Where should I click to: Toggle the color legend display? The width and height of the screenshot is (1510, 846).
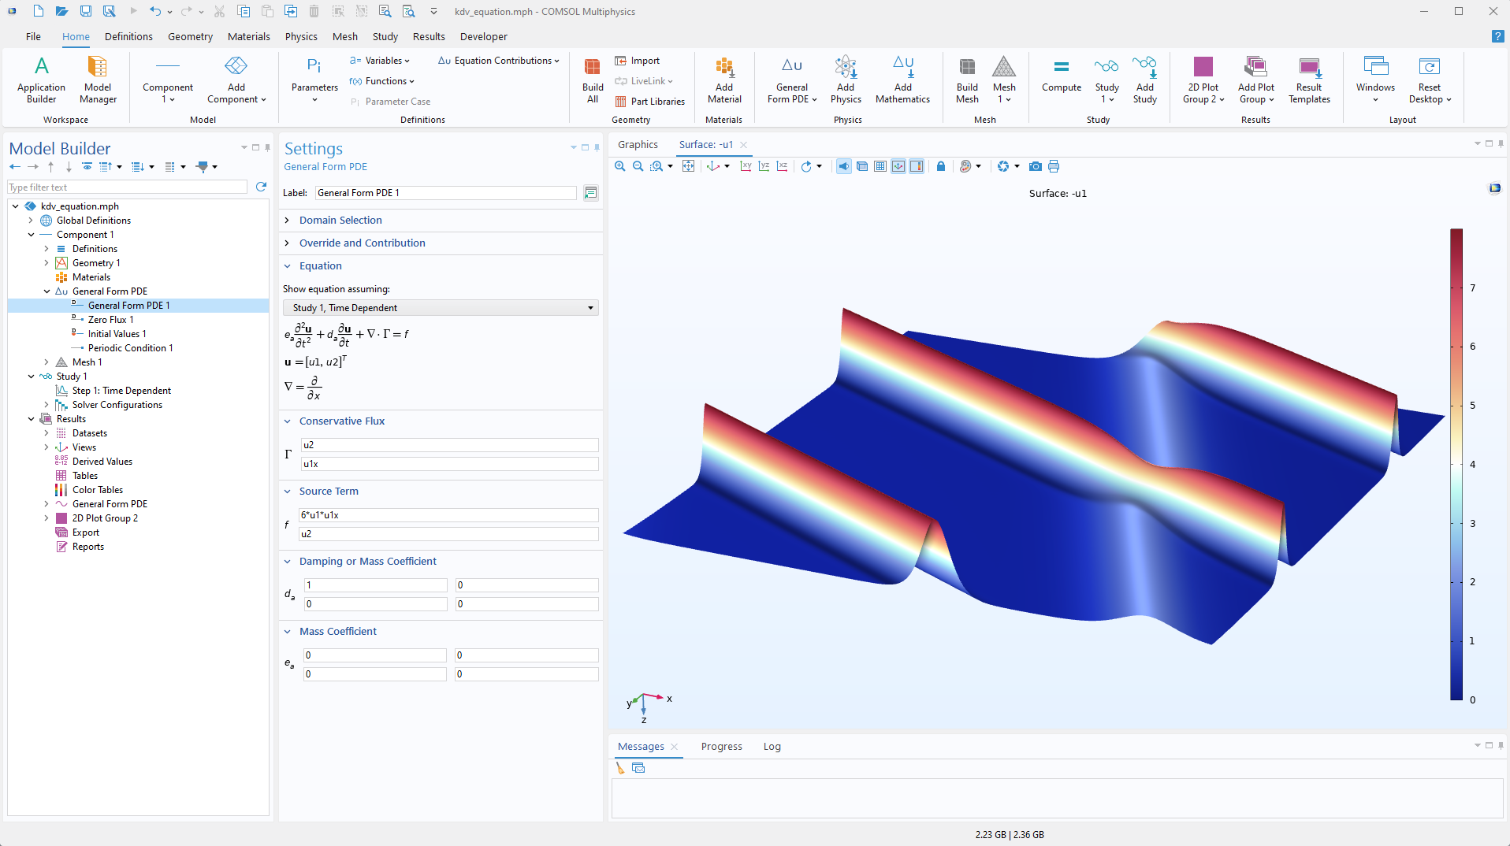[x=917, y=166]
